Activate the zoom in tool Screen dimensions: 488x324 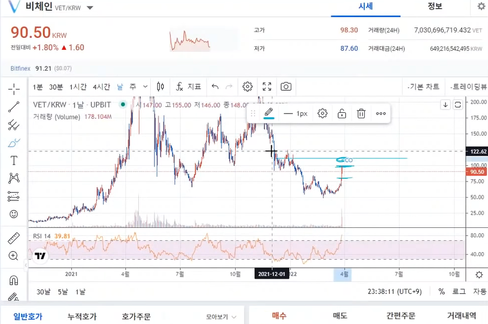click(x=14, y=255)
